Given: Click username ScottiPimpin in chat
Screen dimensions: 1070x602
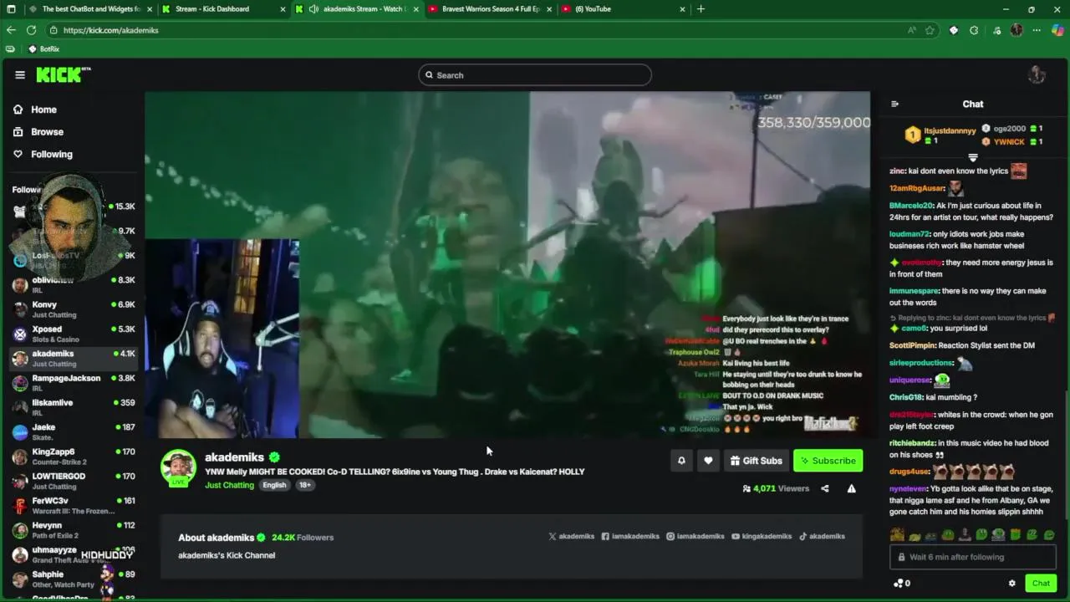Looking at the screenshot, I should coord(912,345).
